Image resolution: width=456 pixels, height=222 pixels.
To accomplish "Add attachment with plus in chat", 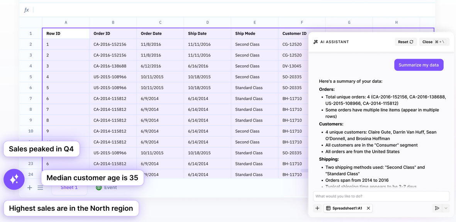I will click(x=317, y=208).
